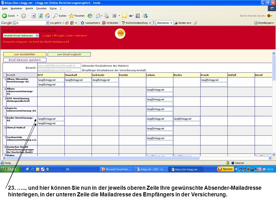Viewport: 276px width, 207px height.
Task: Open Favoriten star button
Action: [x=77, y=16]
